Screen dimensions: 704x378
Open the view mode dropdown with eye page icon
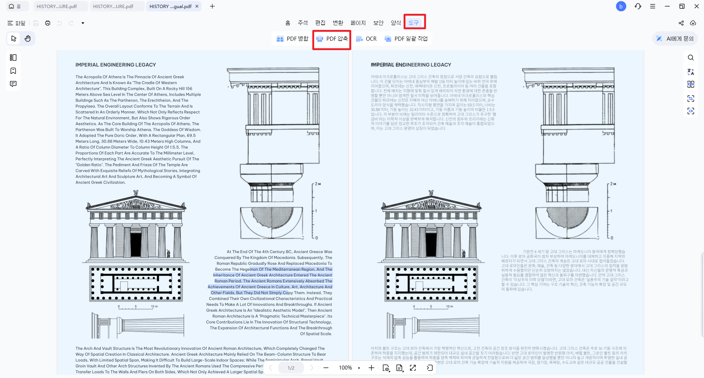point(386,368)
